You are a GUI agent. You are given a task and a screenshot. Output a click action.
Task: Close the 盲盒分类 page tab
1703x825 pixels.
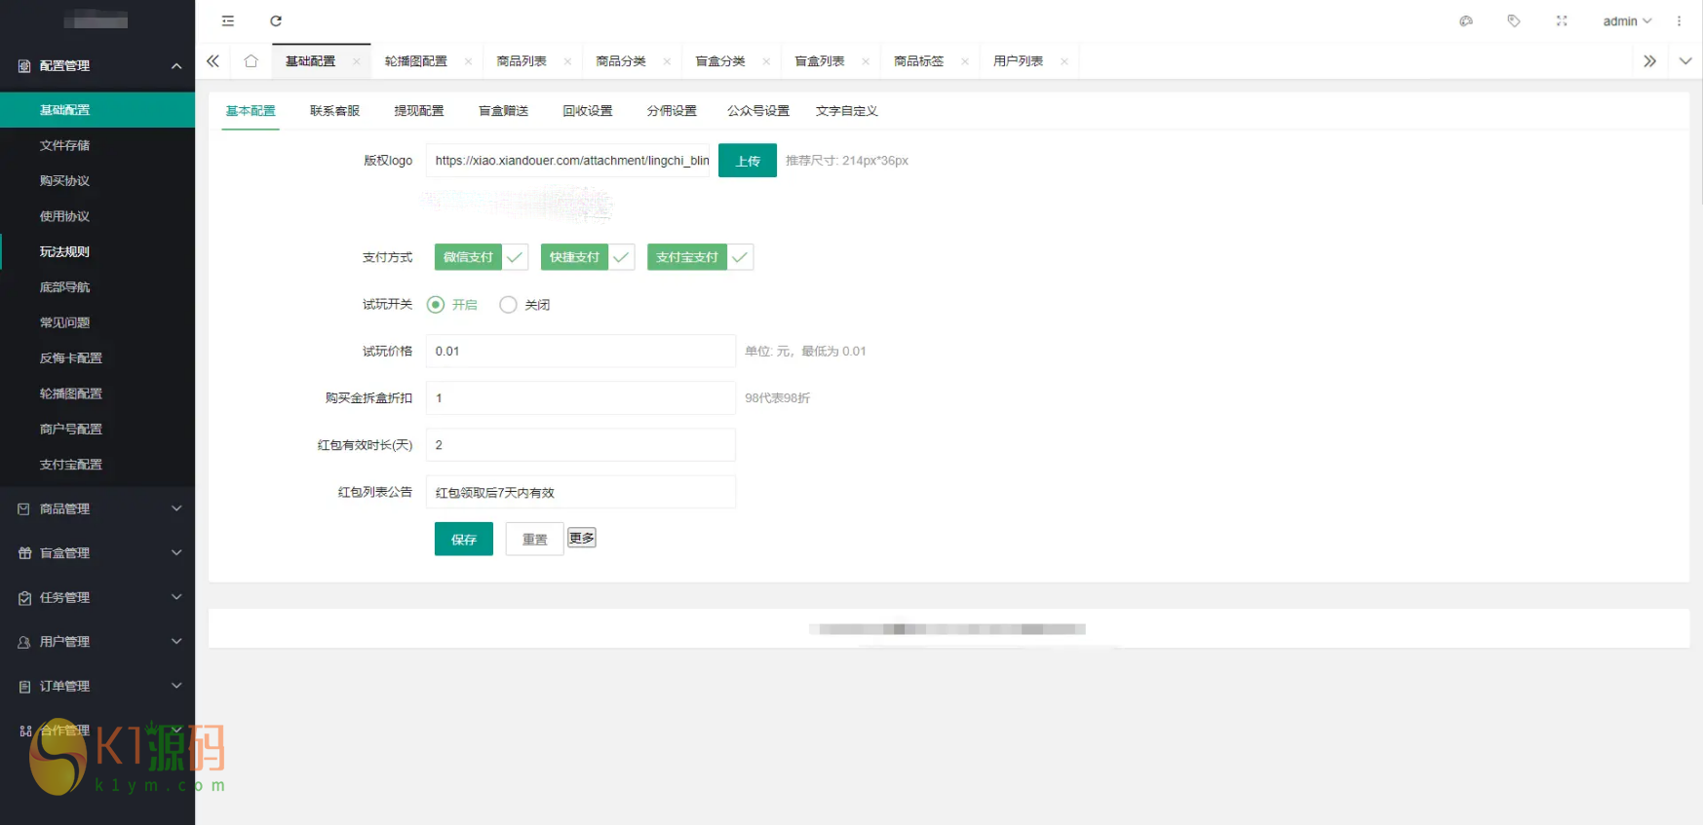coord(767,61)
